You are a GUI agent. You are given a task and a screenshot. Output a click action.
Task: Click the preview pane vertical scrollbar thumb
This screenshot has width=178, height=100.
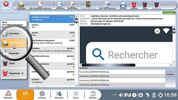[174, 31]
